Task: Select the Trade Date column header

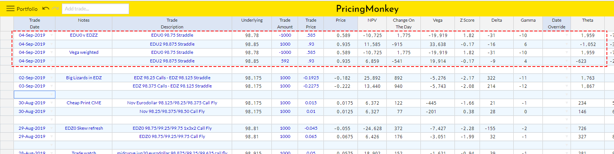Action: pos(34,24)
